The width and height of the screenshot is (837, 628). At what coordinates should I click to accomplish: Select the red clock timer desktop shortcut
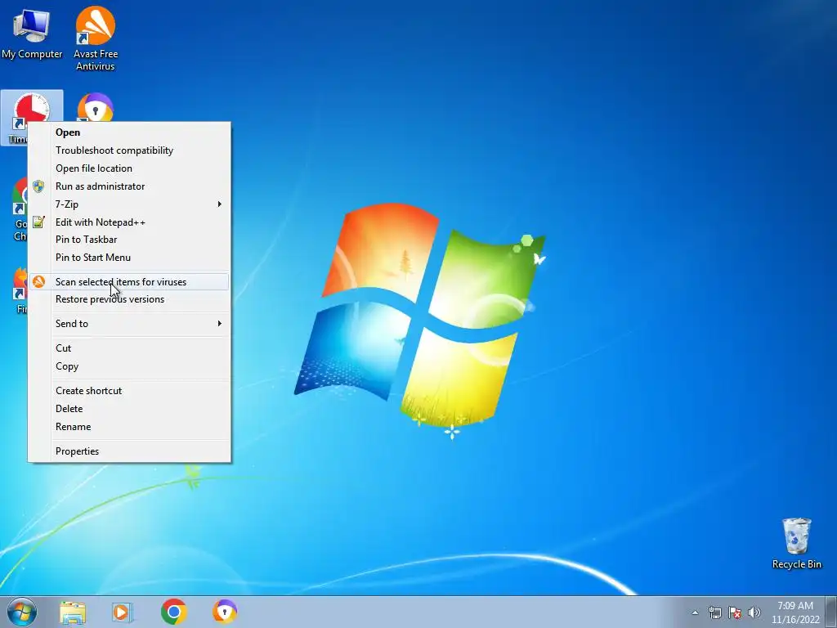pos(32,107)
